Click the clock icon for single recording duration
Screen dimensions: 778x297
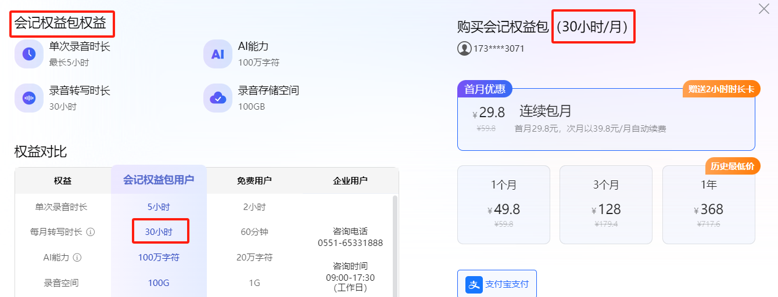pos(29,54)
